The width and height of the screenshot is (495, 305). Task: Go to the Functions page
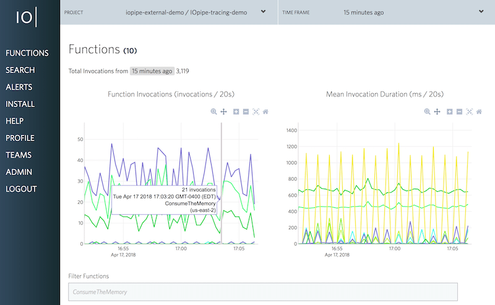coord(27,53)
